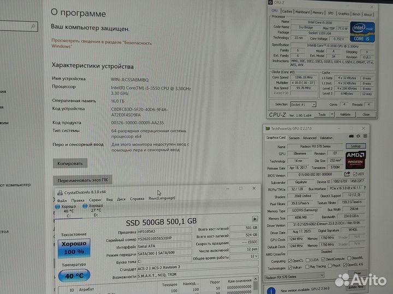Select disk D: health status icon
The image size is (393, 294).
pos(85,206)
